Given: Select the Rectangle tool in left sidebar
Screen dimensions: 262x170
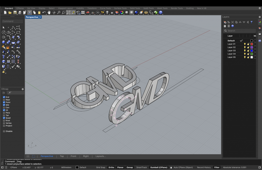Looking at the screenshot, I should [x=18, y=32].
